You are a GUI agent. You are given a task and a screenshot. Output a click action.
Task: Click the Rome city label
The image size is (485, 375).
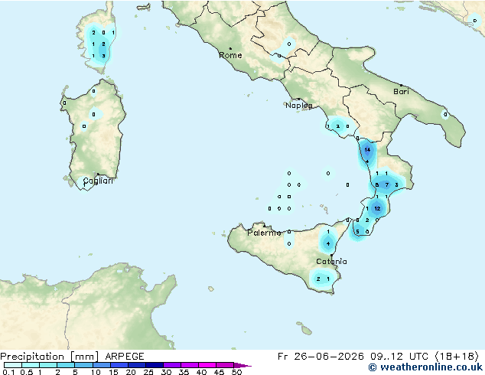coord(230,55)
